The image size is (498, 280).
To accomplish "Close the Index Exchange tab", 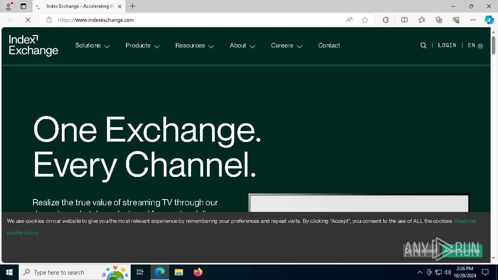I will click(x=119, y=6).
